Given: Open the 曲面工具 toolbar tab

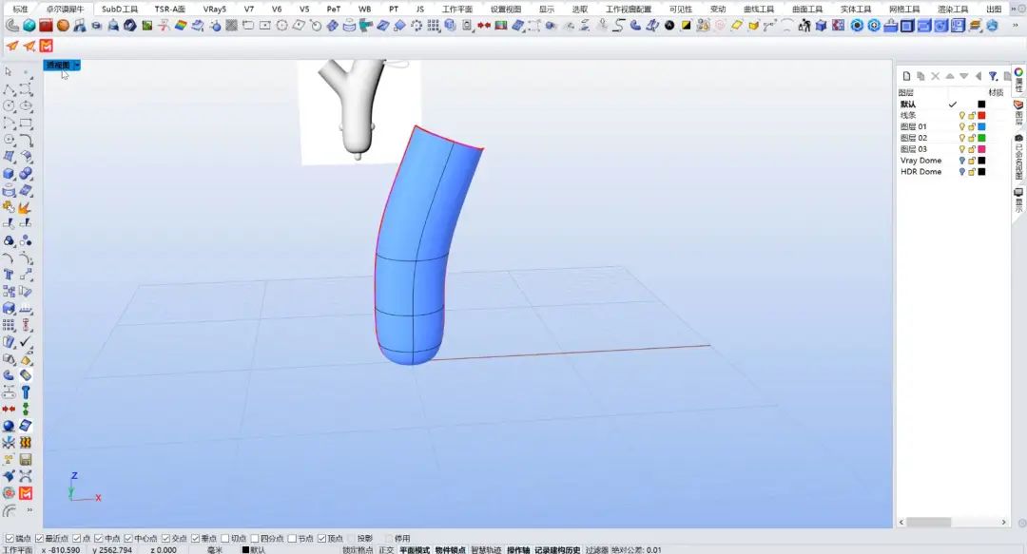Looking at the screenshot, I should pos(807,9).
